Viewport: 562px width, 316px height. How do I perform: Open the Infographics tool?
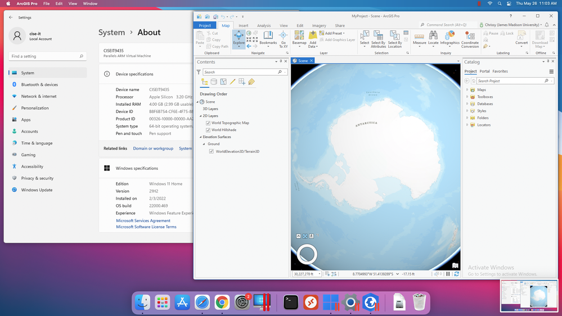pos(449,38)
